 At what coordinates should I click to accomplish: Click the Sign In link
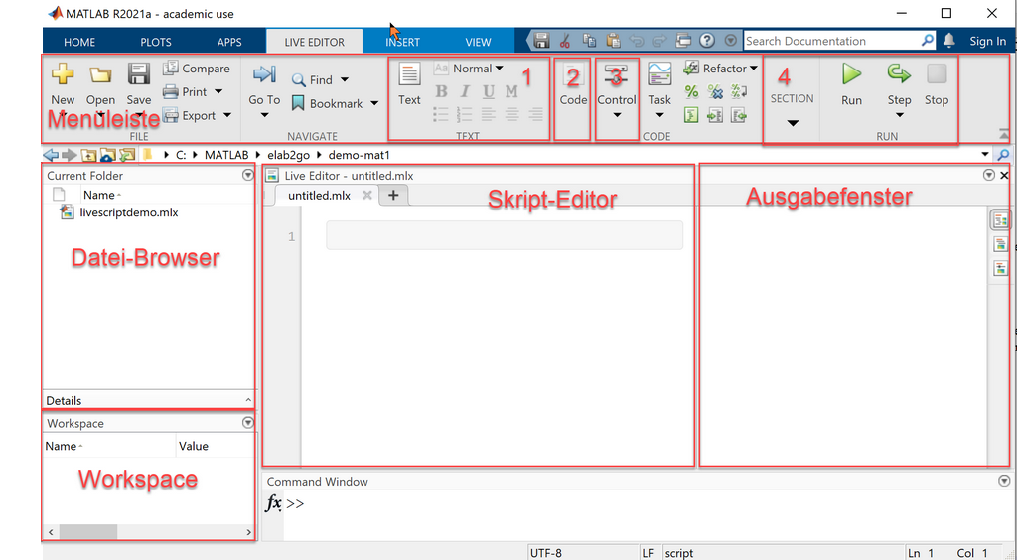point(988,41)
